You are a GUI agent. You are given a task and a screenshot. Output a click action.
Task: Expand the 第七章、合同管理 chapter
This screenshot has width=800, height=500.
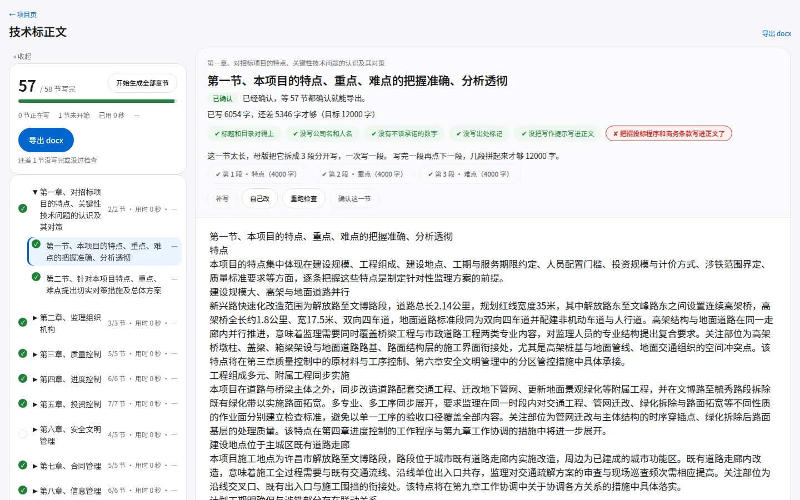[x=35, y=466]
